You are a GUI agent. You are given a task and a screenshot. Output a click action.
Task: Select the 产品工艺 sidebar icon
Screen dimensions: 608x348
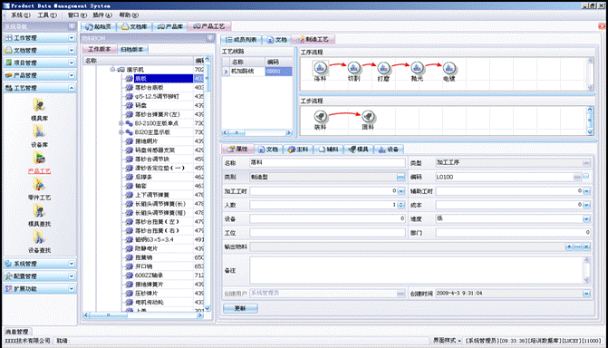[39, 159]
